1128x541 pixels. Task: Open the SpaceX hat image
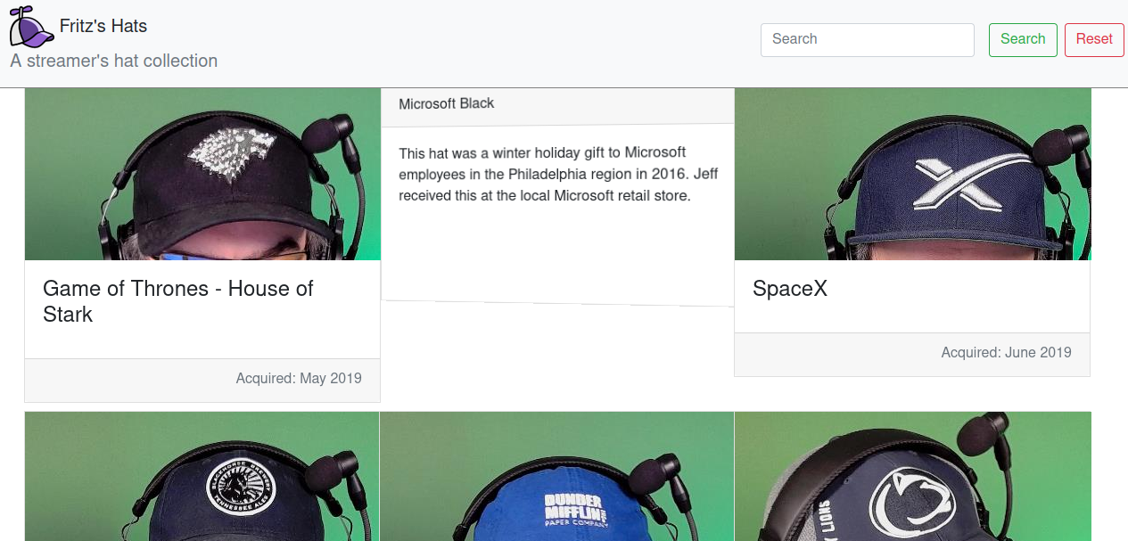coord(912,174)
